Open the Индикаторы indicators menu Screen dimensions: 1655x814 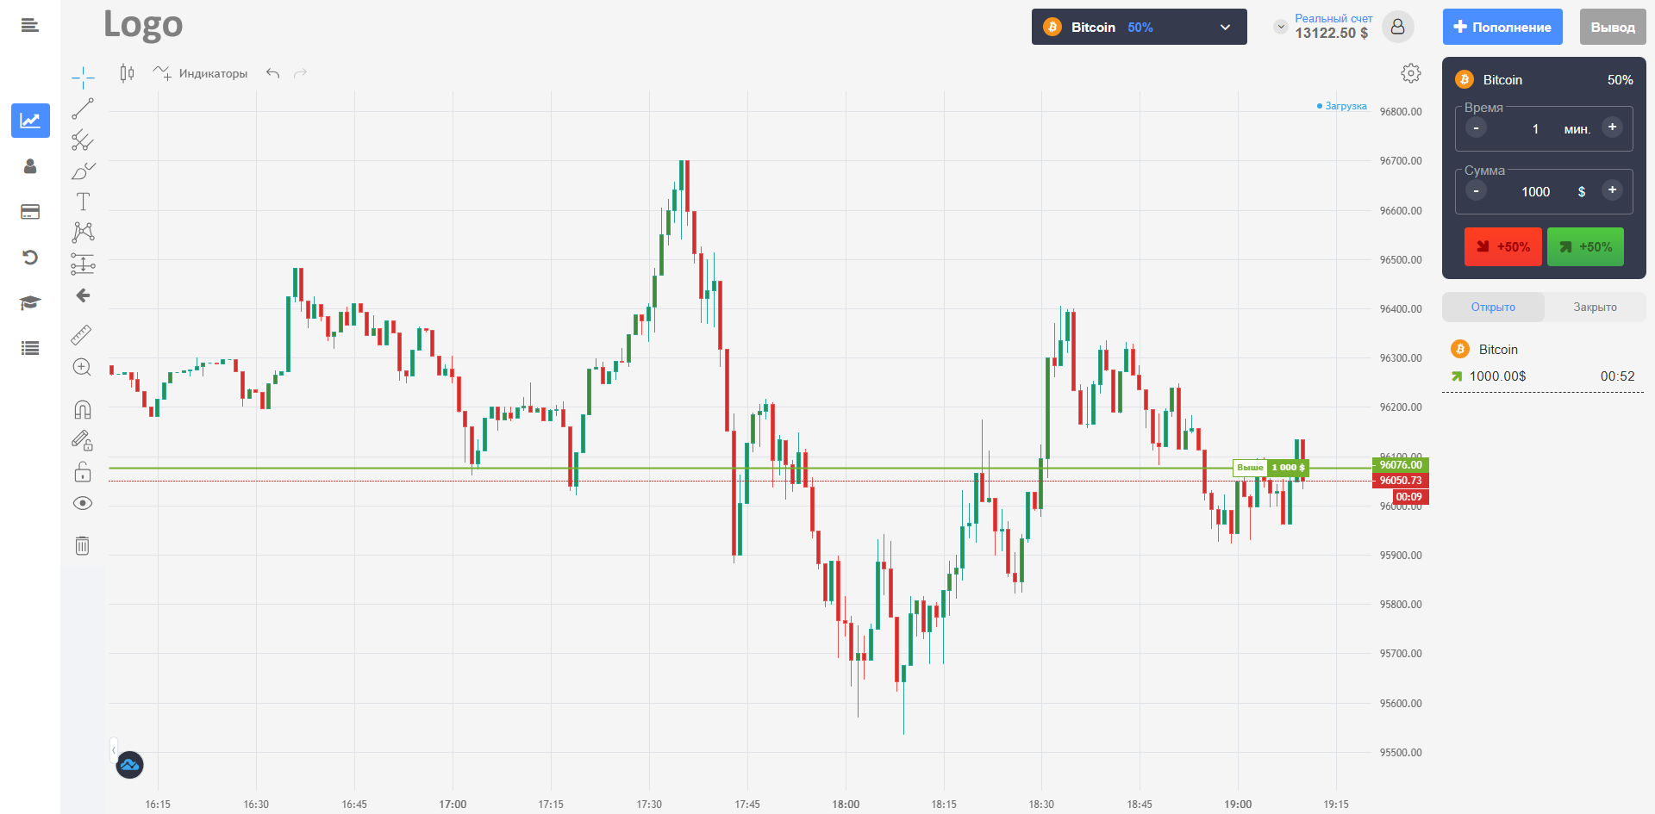tap(201, 73)
